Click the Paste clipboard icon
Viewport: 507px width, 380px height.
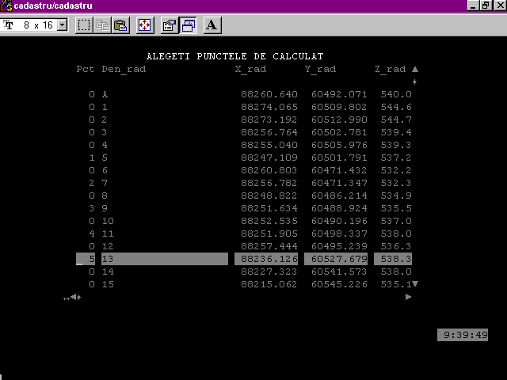120,25
